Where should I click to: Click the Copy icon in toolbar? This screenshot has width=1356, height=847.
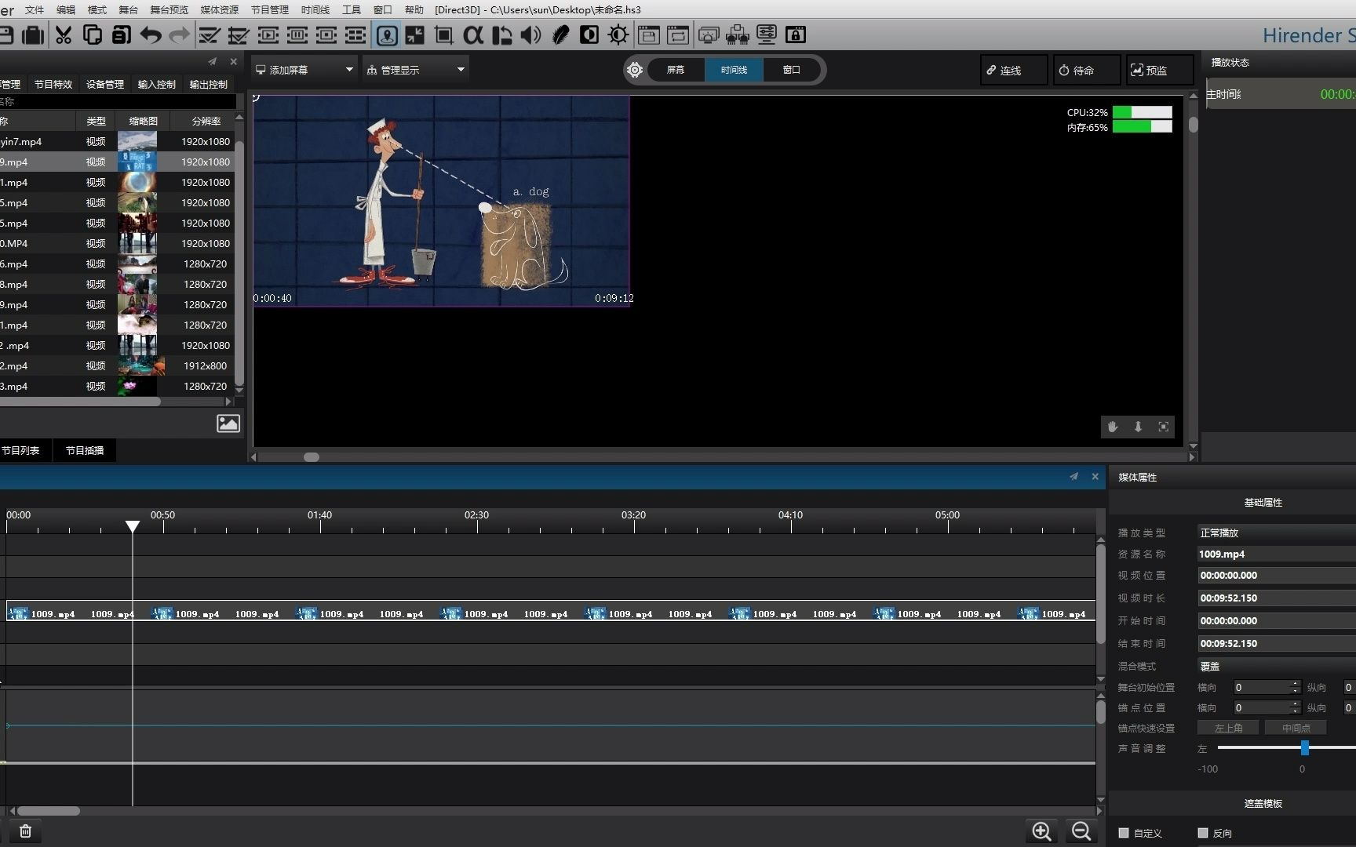(93, 35)
